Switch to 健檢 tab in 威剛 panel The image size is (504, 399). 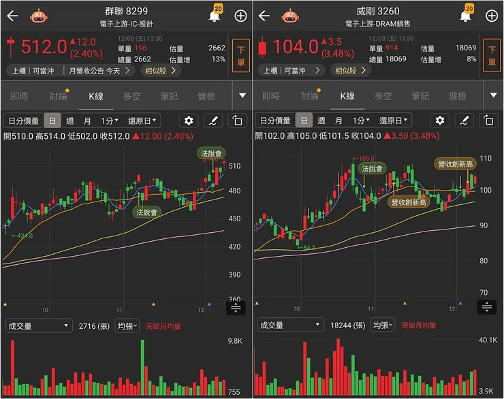458,96
